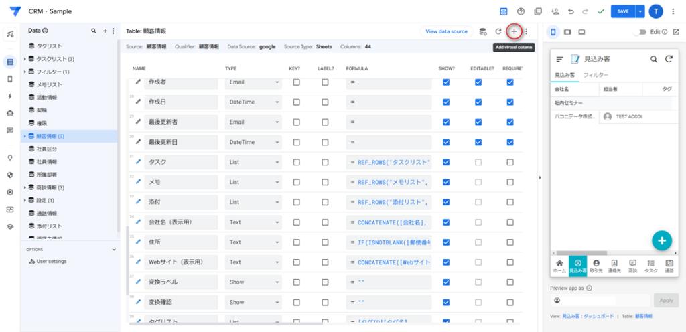The image size is (686, 332).
Task: Open table settings database-gear icon
Action: coord(483,31)
